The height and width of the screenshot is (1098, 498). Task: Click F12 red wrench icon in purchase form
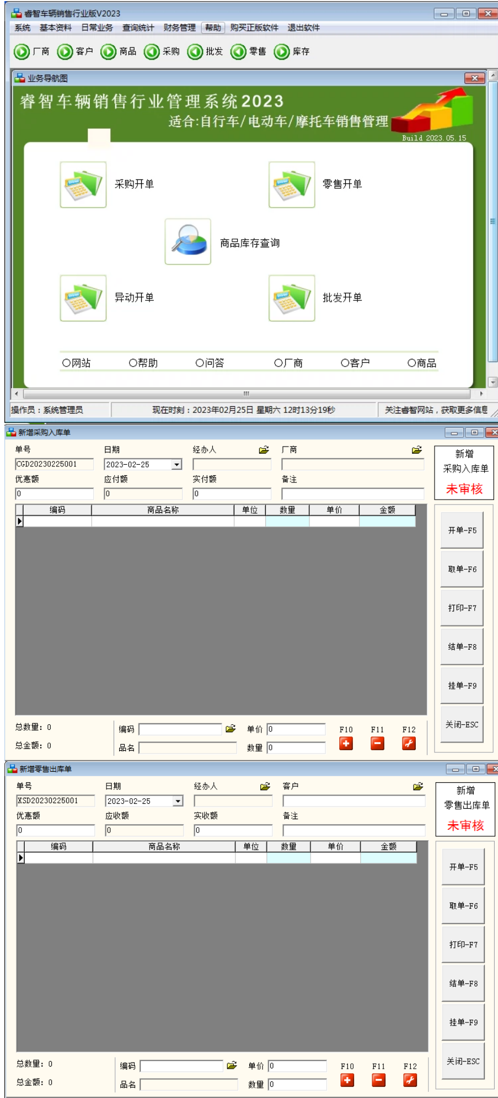[409, 744]
